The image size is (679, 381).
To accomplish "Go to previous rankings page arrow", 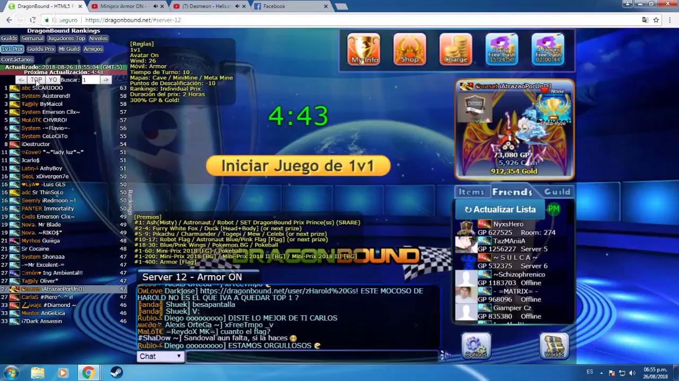I will (21, 80).
